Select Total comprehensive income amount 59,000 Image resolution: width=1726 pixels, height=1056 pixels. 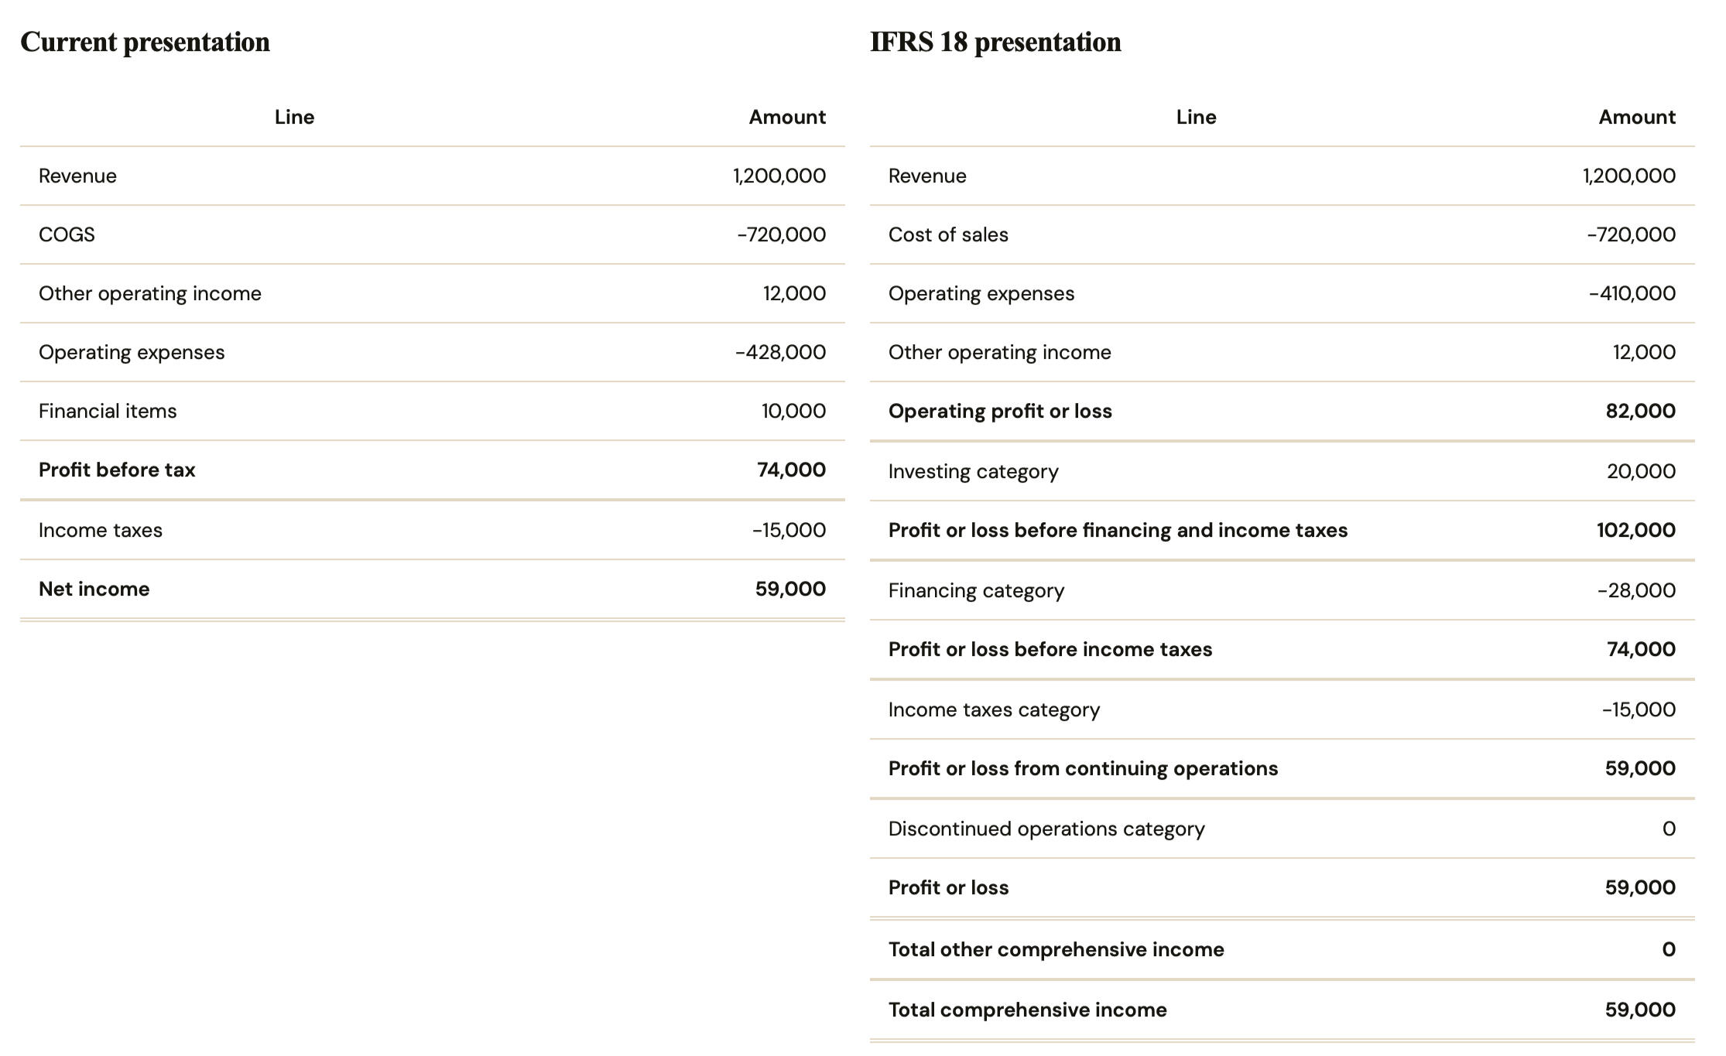(x=1640, y=1010)
